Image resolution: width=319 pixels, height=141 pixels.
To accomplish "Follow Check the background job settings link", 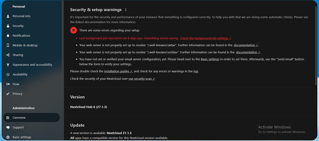I will tap(206, 38).
